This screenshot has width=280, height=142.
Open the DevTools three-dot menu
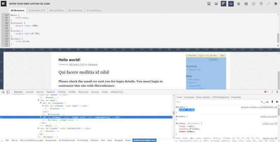[x=272, y=92]
